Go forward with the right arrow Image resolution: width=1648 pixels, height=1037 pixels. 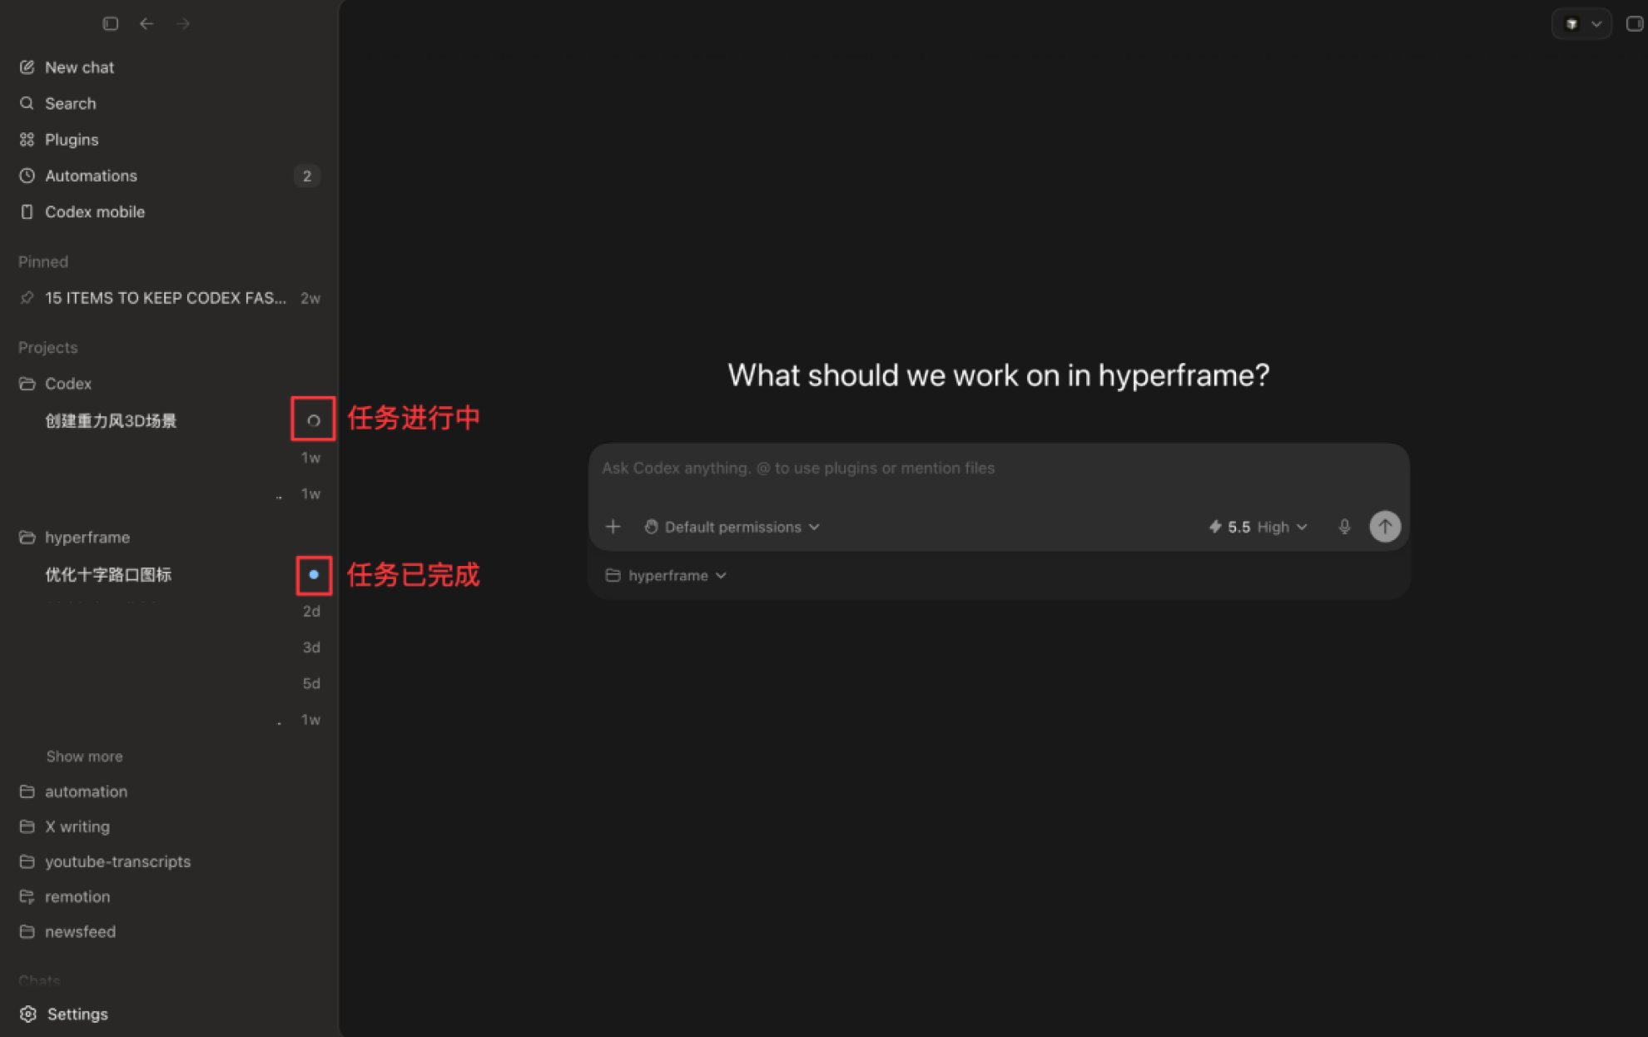click(x=183, y=23)
